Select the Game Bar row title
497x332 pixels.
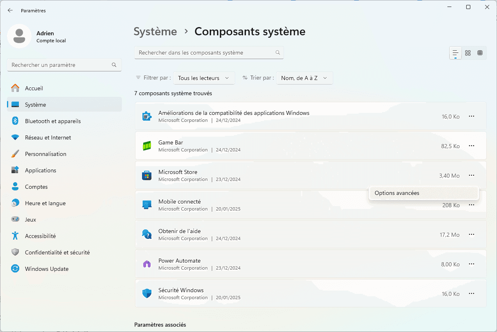click(171, 142)
